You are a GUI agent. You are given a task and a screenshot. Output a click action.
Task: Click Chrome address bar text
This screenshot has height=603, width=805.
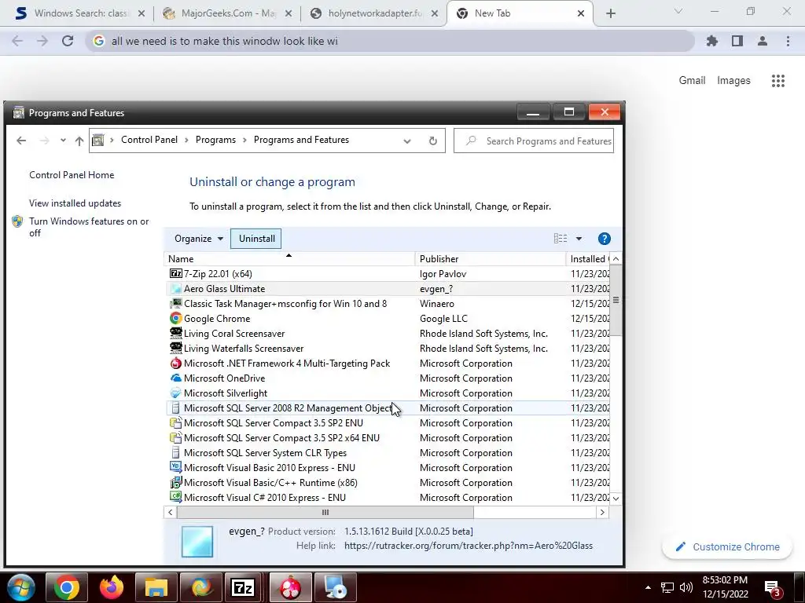click(224, 41)
